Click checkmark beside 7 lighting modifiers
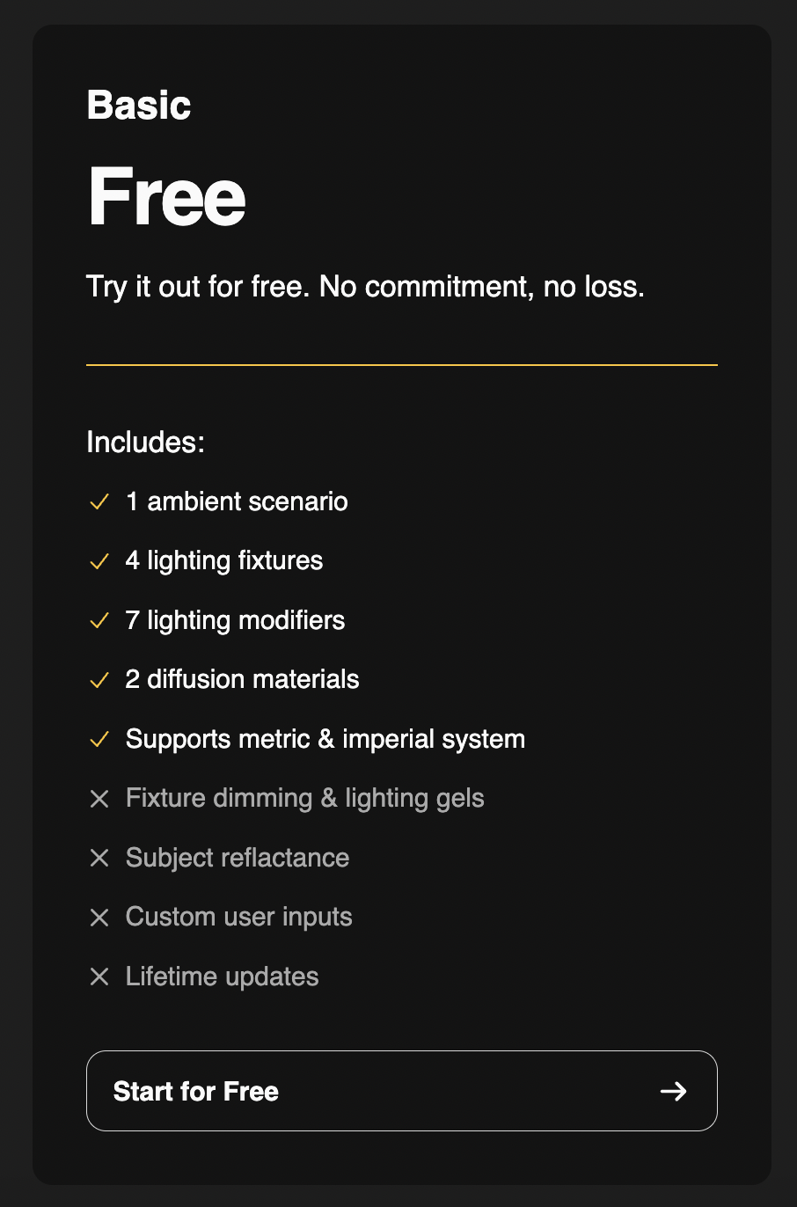 point(99,621)
